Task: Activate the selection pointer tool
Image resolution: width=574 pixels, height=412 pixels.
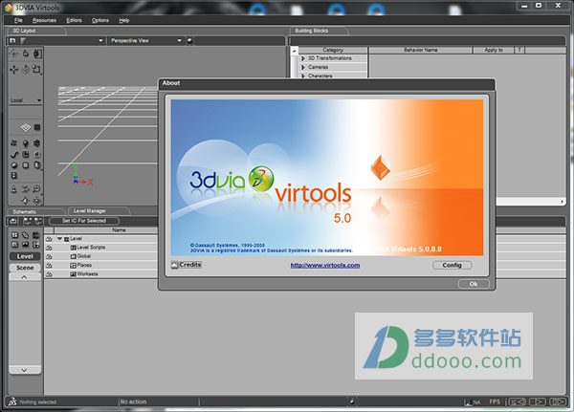Action: [14, 54]
